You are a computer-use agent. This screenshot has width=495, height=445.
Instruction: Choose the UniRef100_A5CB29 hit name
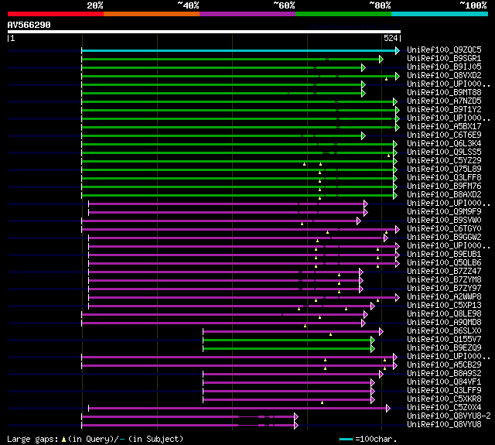444,365
